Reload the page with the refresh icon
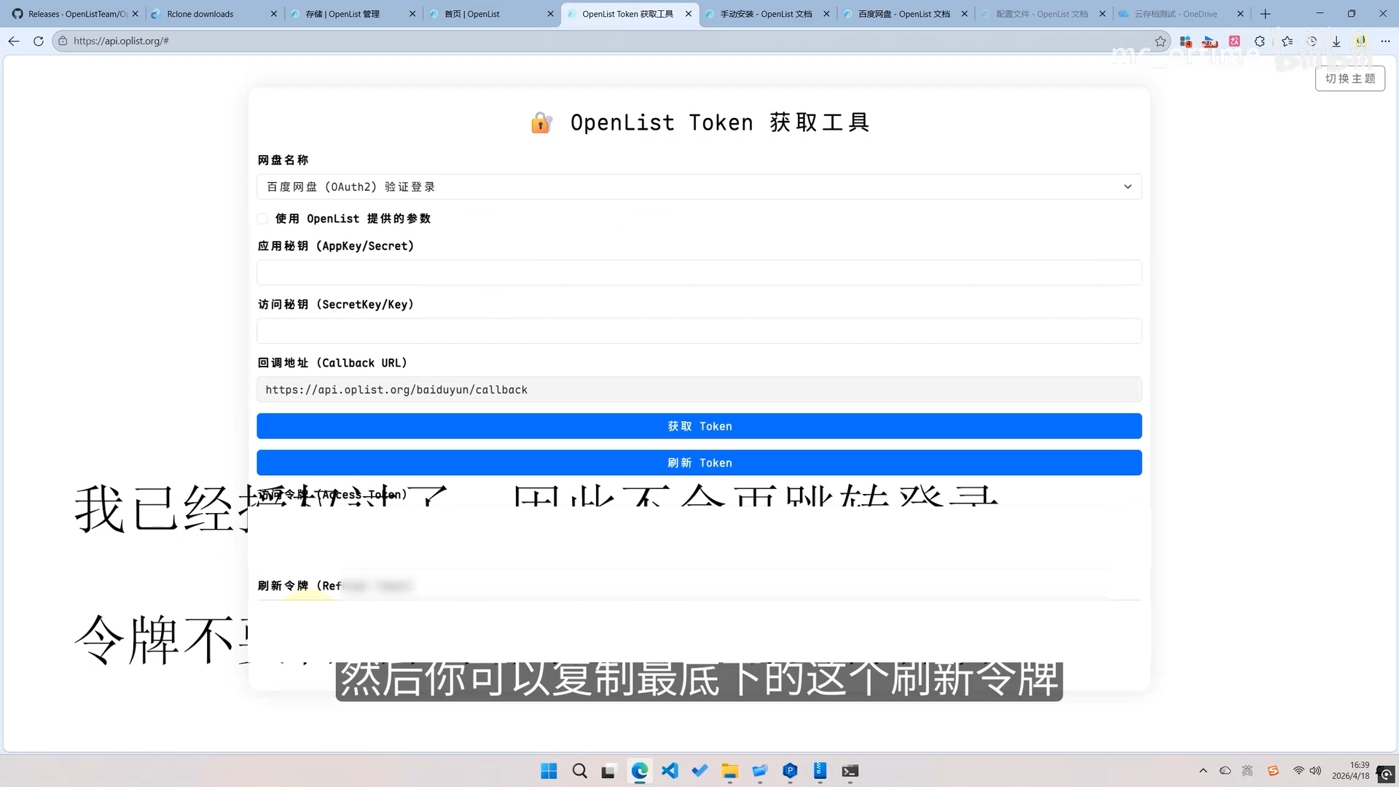This screenshot has width=1399, height=787. point(39,42)
